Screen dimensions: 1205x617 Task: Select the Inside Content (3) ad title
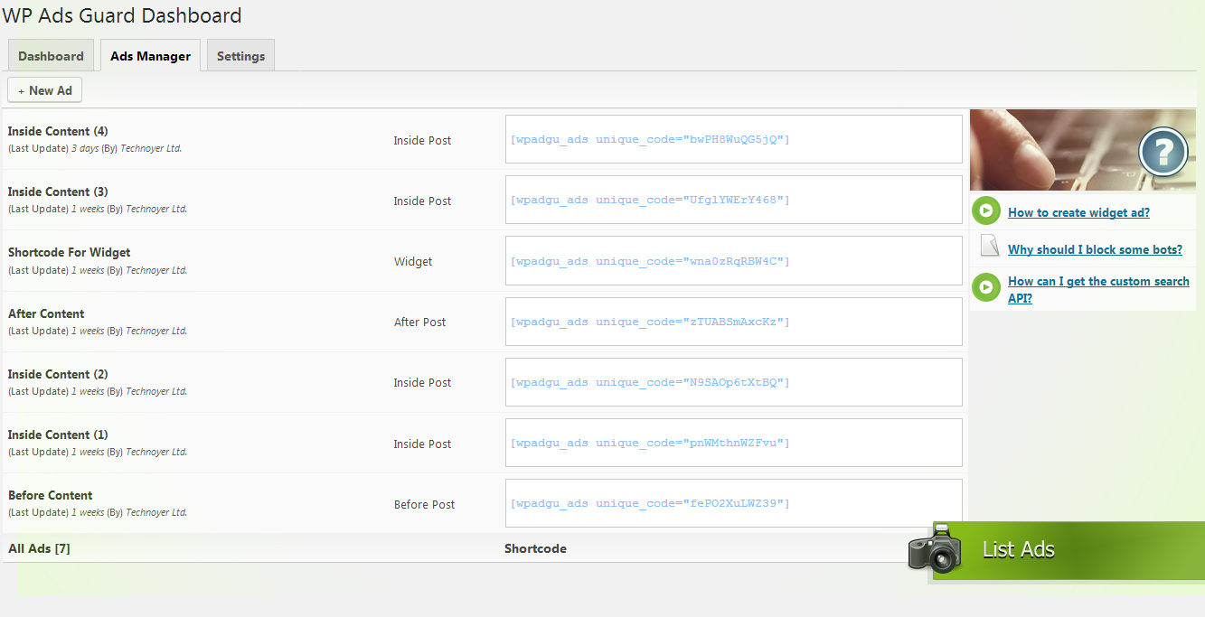(58, 192)
